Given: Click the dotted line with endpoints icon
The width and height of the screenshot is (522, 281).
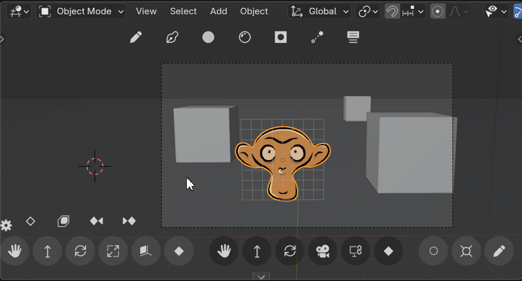Looking at the screenshot, I should point(317,37).
